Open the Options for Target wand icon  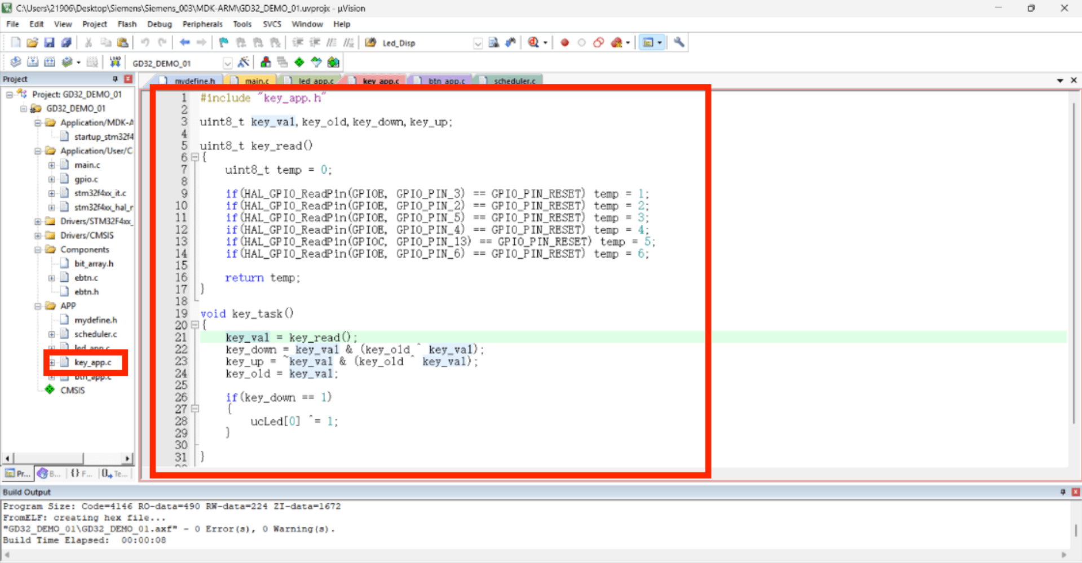pos(244,62)
